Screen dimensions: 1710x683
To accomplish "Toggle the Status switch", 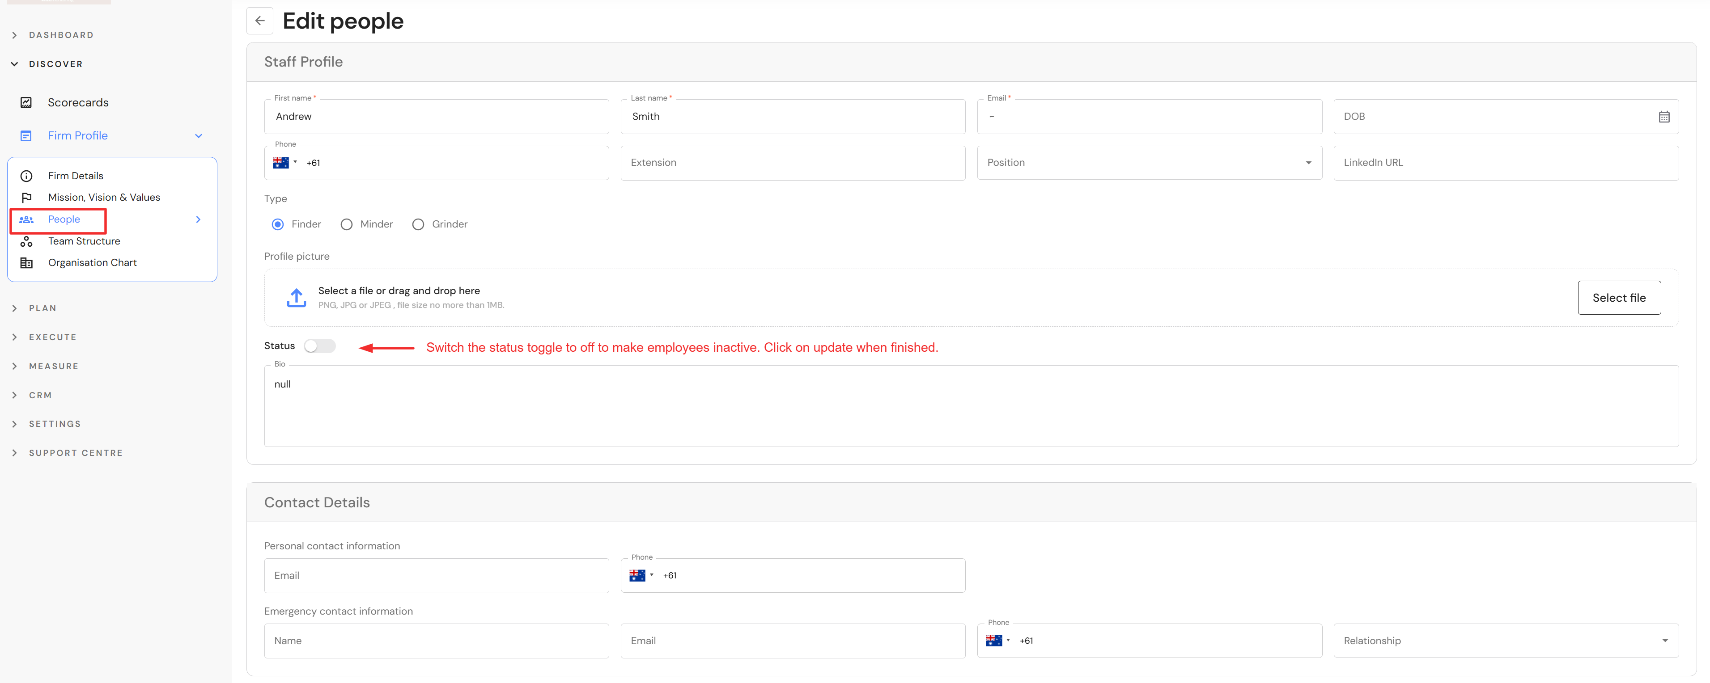I will click(319, 346).
